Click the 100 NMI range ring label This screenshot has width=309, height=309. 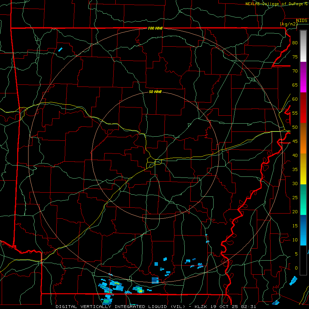click(155, 28)
